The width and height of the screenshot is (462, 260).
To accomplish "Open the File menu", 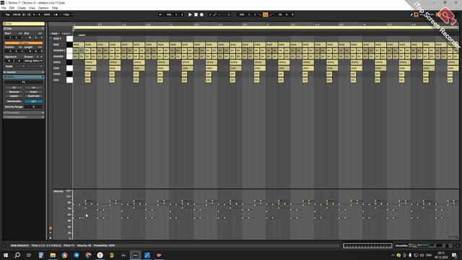I will 4,8.
